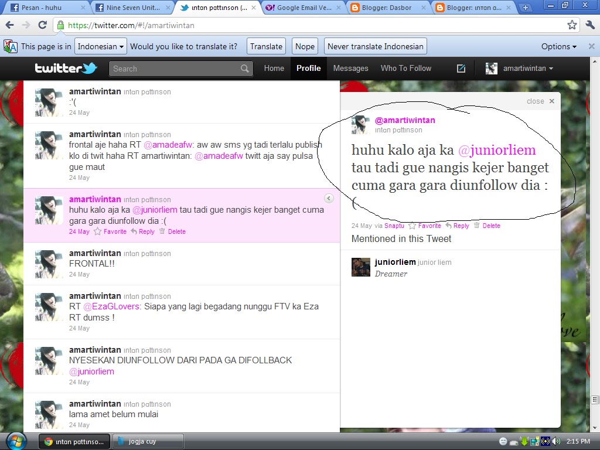Viewport: 600px width, 450px height.
Task: Click the @amartiwintan handle in the detail pane
Action: coord(405,120)
